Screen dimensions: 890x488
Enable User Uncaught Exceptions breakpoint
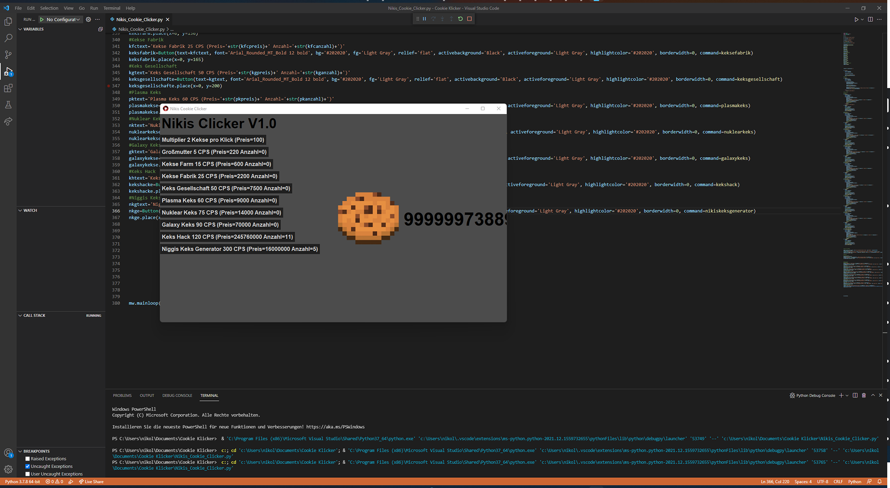(27, 474)
